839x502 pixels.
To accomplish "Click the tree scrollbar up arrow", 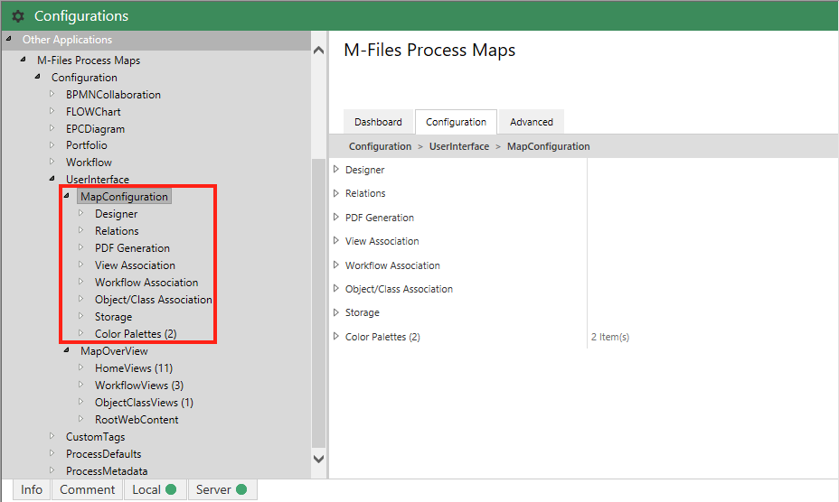I will [x=318, y=51].
